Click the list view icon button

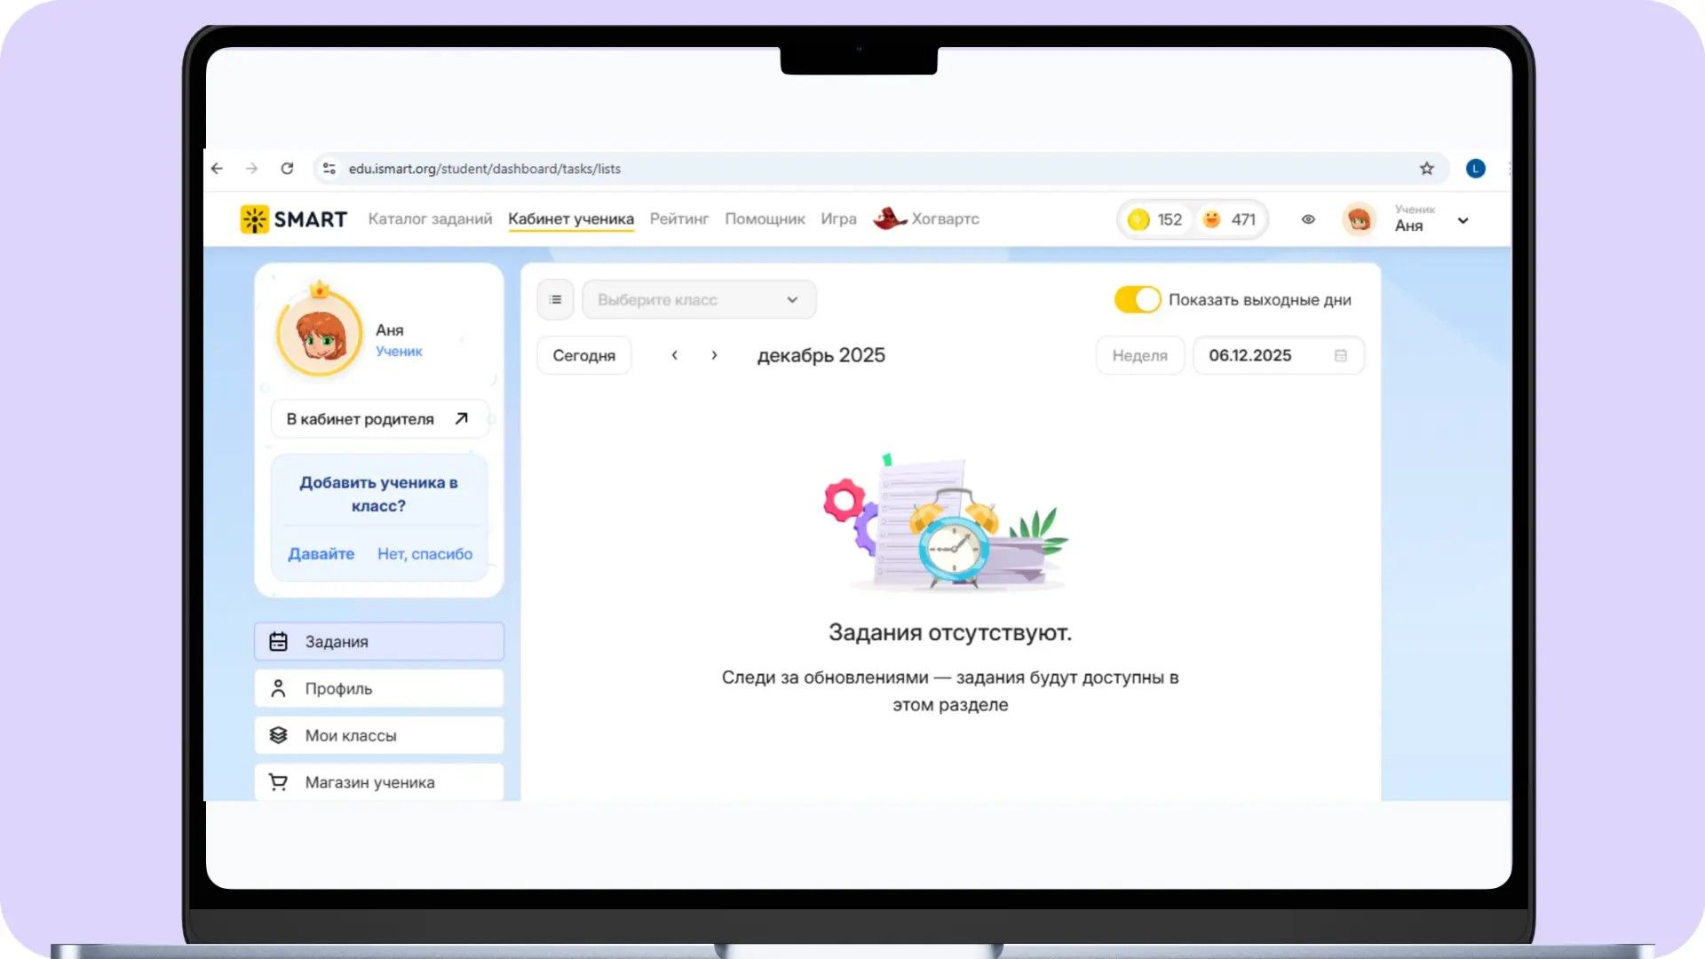pyautogui.click(x=555, y=300)
